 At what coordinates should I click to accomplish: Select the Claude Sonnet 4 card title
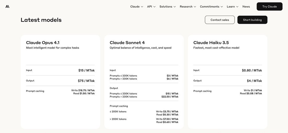127,43
